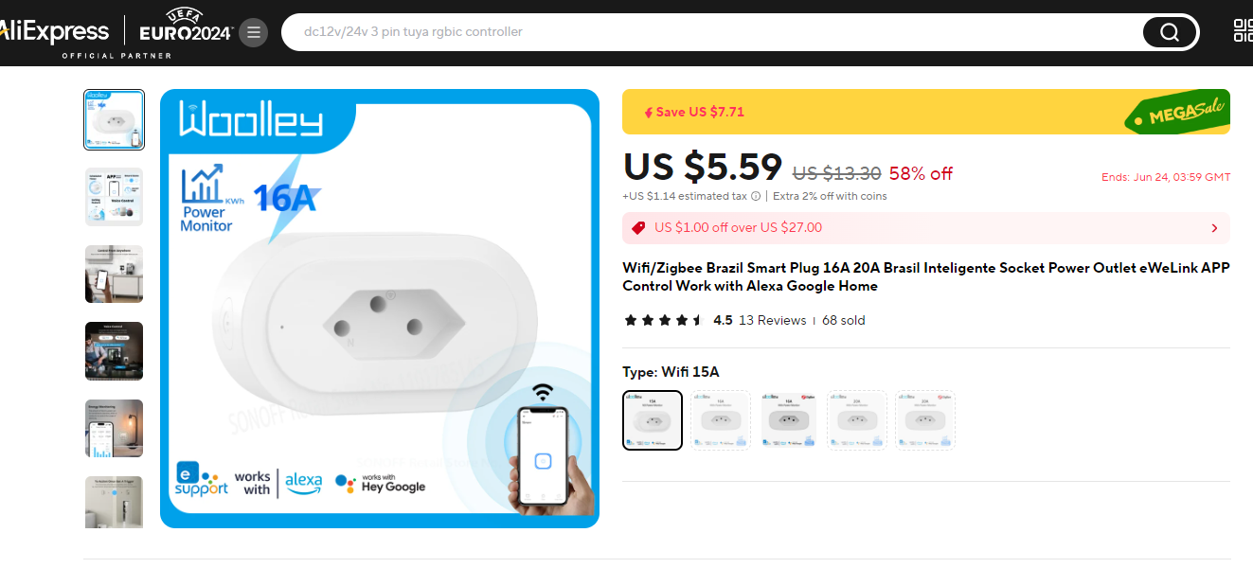
Task: Select the Wifi 15A type option
Action: pos(653,420)
